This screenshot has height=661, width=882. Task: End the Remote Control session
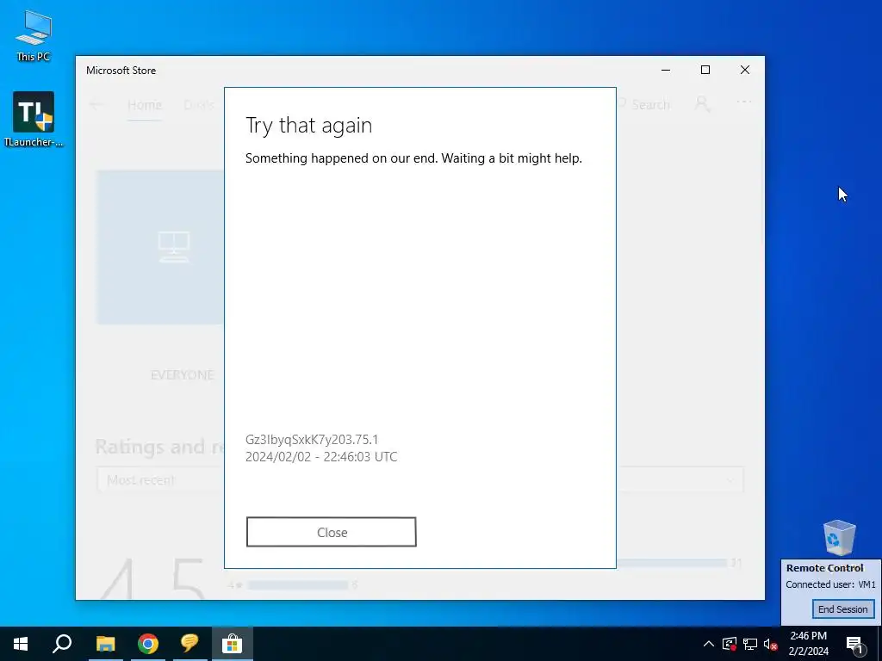pyautogui.click(x=842, y=609)
